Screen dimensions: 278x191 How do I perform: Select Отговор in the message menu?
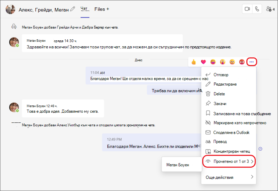[x=229, y=75]
